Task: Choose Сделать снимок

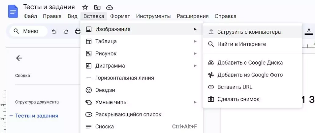Action: (252, 99)
